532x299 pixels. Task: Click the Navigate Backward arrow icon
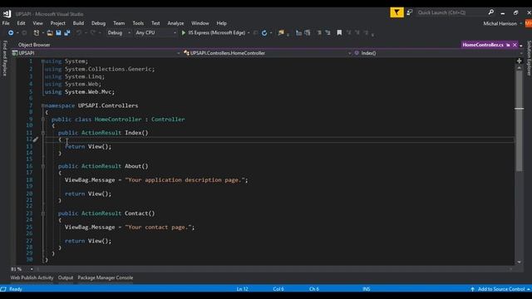(x=11, y=33)
